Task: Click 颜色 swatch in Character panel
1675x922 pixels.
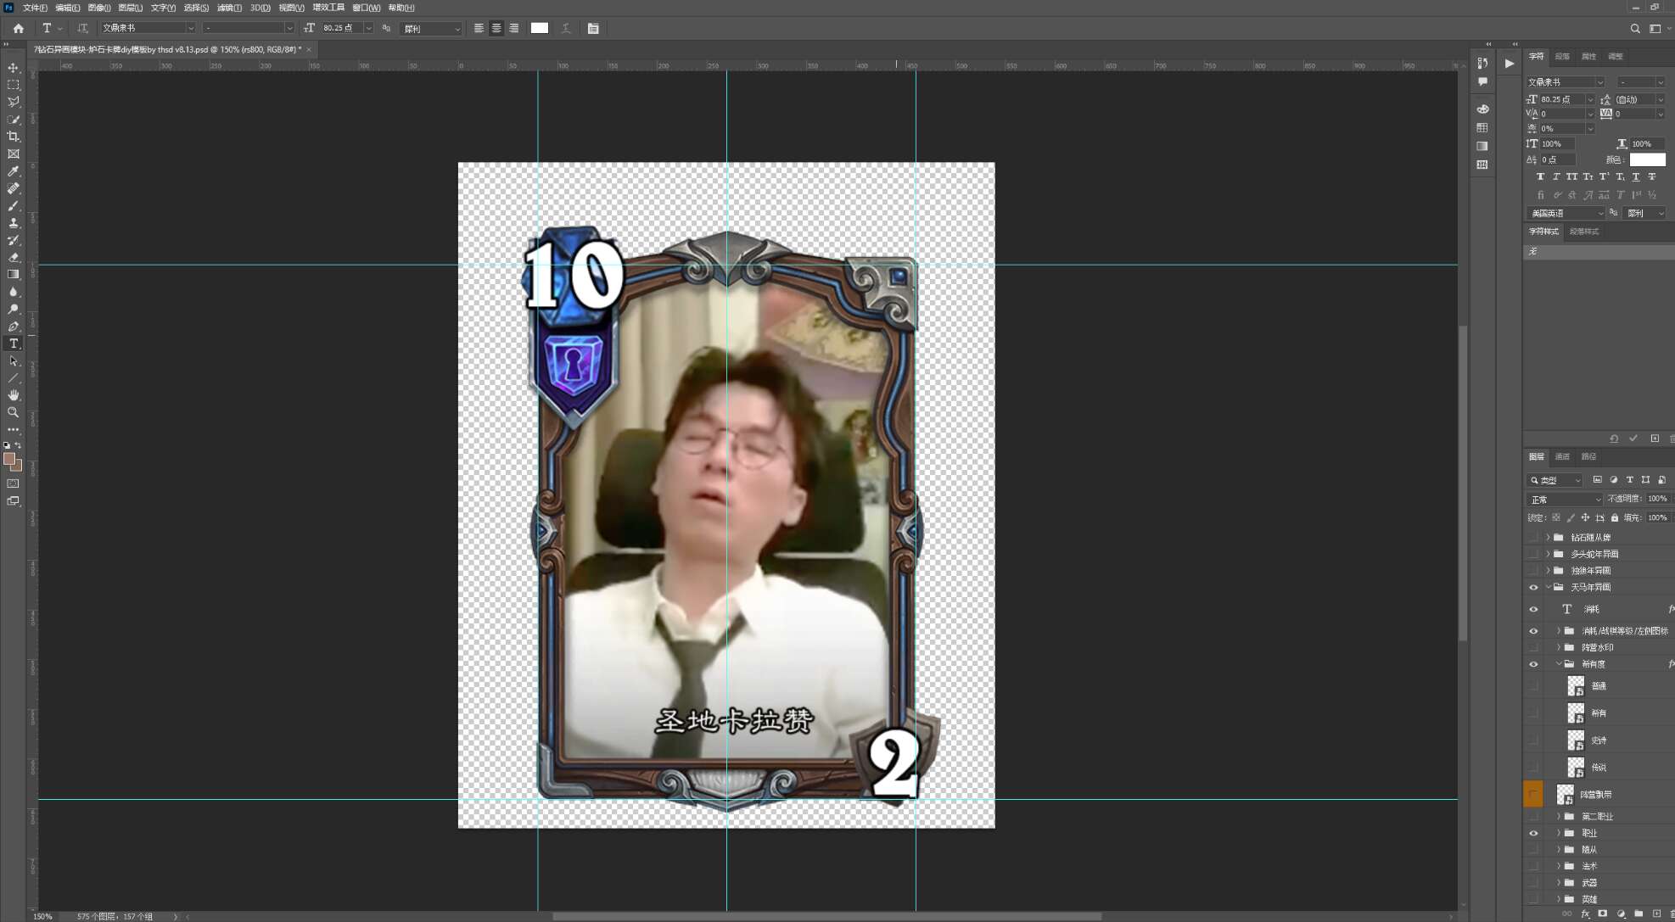Action: click(1647, 159)
